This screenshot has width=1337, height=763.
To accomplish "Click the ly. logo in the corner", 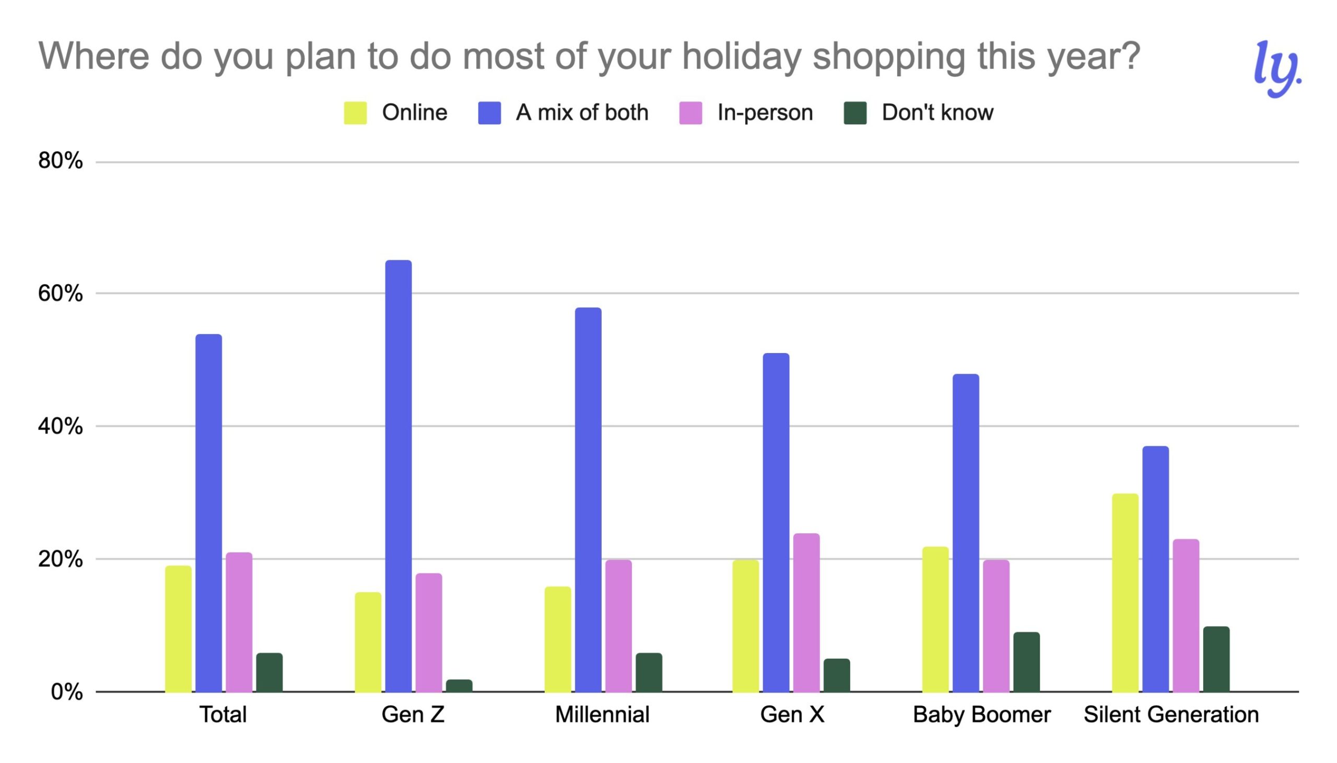I will click(x=1277, y=68).
